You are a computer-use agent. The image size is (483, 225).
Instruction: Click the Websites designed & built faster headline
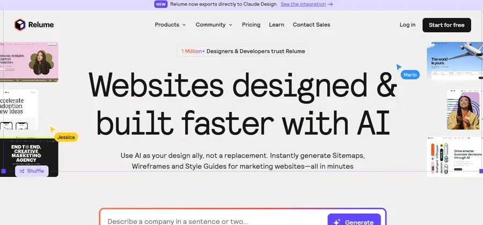(243, 104)
